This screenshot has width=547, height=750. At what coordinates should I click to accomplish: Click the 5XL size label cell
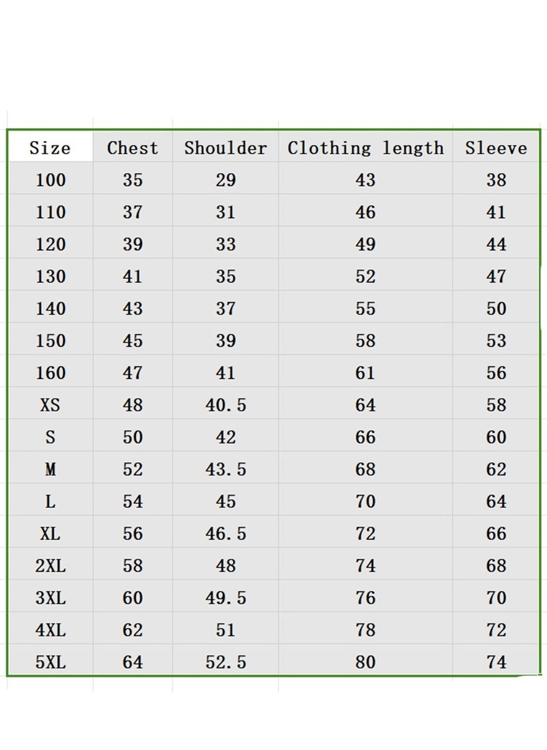[50, 660]
